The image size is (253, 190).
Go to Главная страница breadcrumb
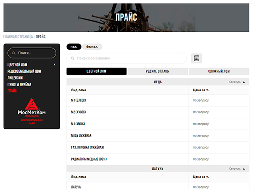pos(18,37)
